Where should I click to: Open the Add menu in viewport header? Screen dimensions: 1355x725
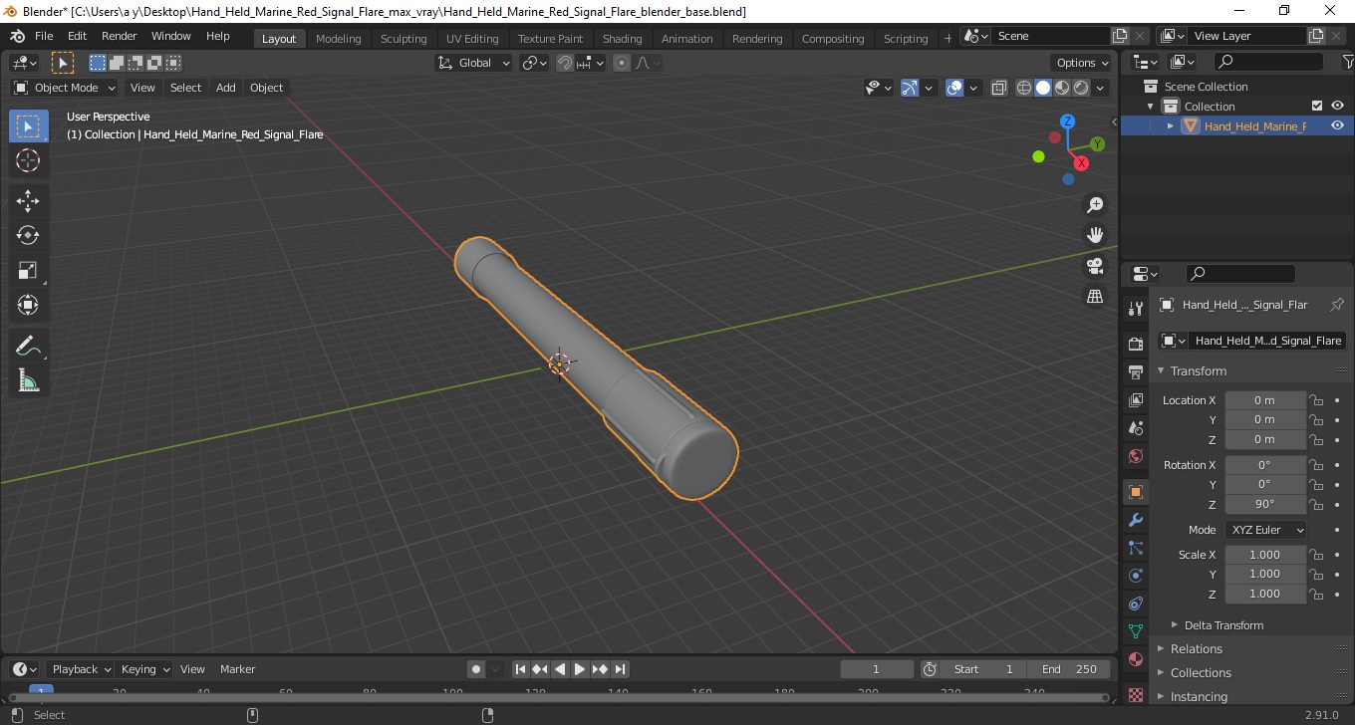226,88
